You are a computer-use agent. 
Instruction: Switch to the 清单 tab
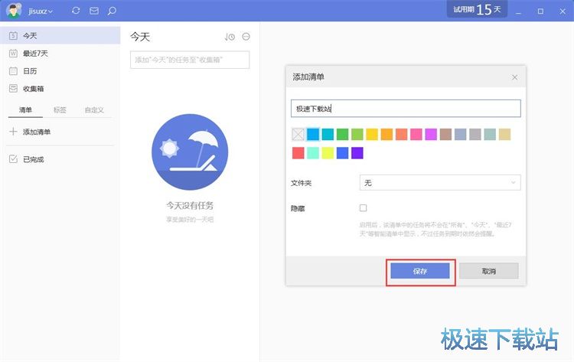[25, 109]
